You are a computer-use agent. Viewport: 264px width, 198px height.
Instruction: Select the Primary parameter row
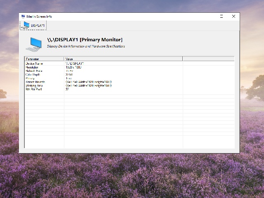129,78
